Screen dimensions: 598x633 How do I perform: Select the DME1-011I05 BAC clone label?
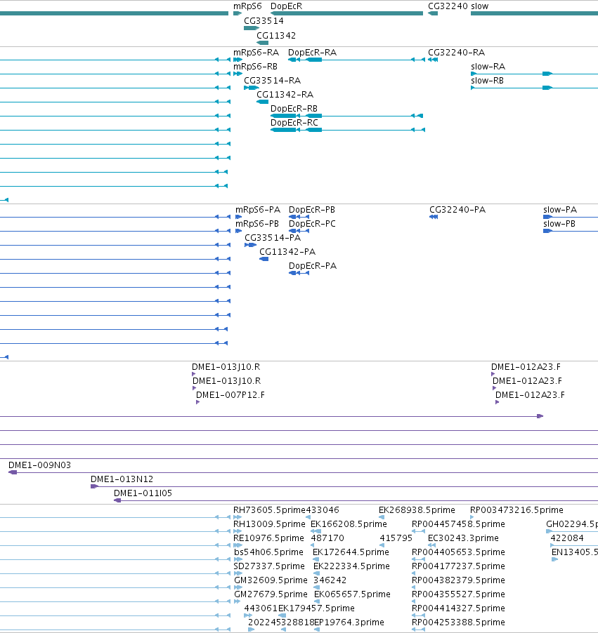pyautogui.click(x=143, y=493)
